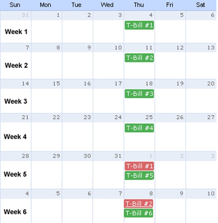
Task: Open the red T-Bill #1 event
Action: pos(139,166)
